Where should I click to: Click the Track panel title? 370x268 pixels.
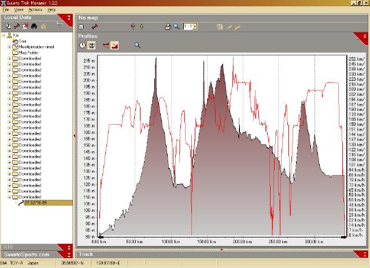86,254
